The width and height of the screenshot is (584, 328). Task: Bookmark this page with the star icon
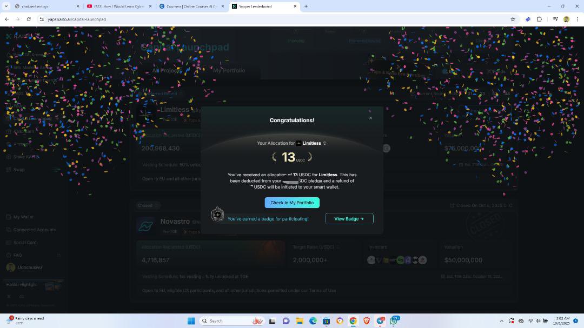point(513,19)
